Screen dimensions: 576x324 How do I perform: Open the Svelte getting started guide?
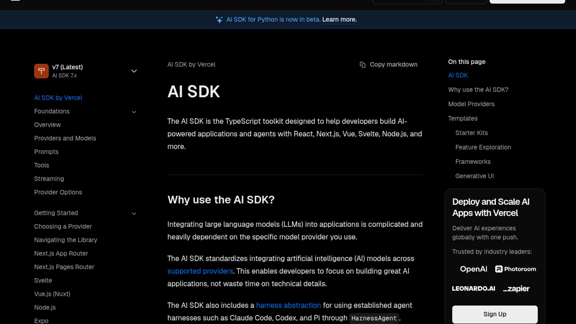click(43, 280)
